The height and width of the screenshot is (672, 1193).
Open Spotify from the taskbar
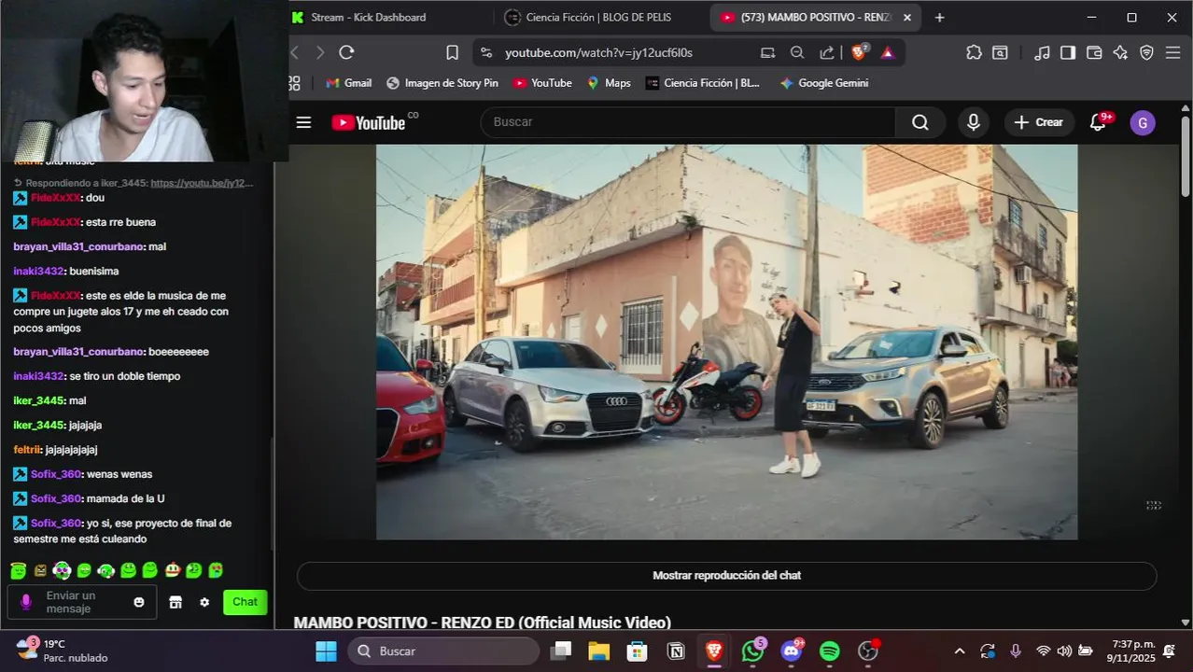coord(830,651)
